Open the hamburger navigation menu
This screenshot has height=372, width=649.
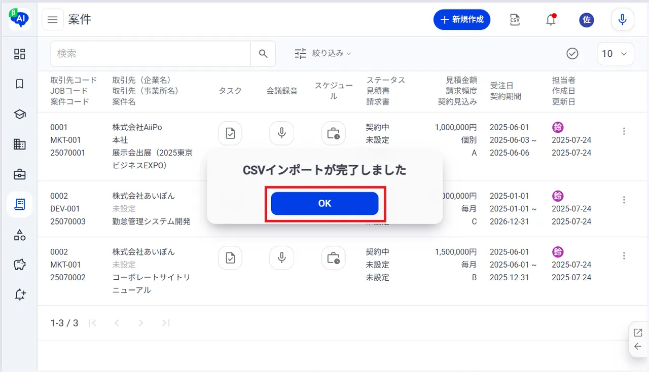pyautogui.click(x=53, y=20)
